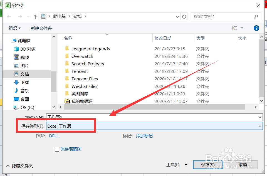The height and width of the screenshot is (176, 267).
Task: Open the Tencent Files folder
Action: coord(84,79)
